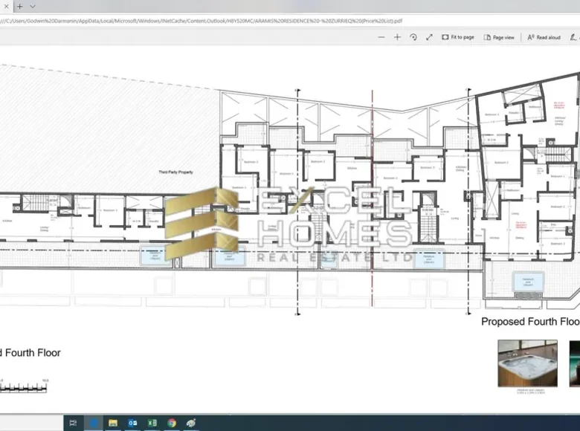The image size is (580, 431).
Task: Close the current PDF tab
Action: [x=7, y=6]
